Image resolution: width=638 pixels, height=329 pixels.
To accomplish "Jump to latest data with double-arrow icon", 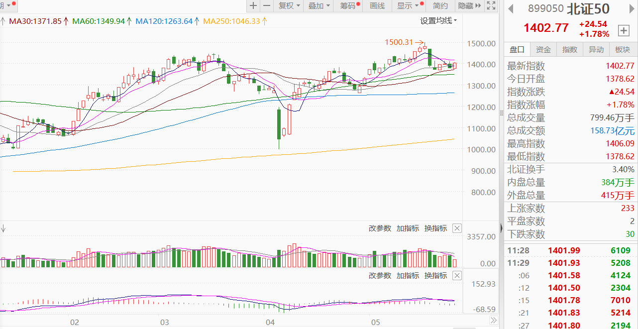I will [493, 320].
